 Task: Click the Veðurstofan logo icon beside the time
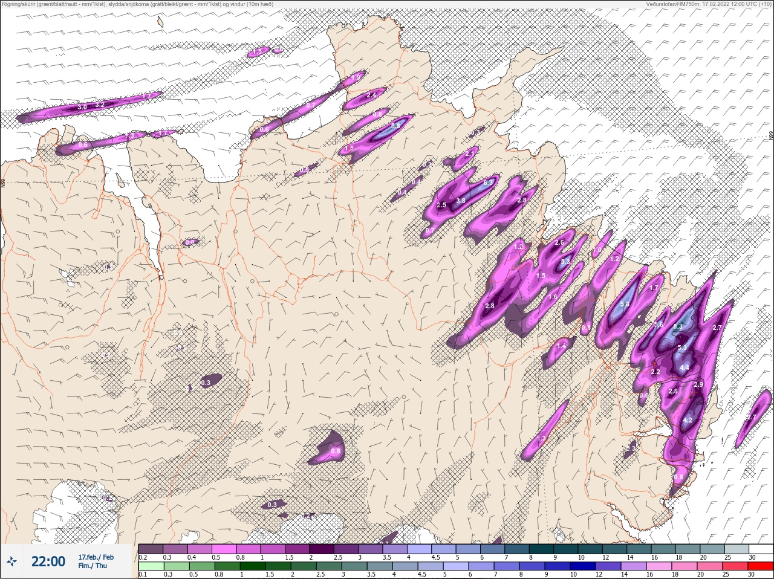click(13, 561)
